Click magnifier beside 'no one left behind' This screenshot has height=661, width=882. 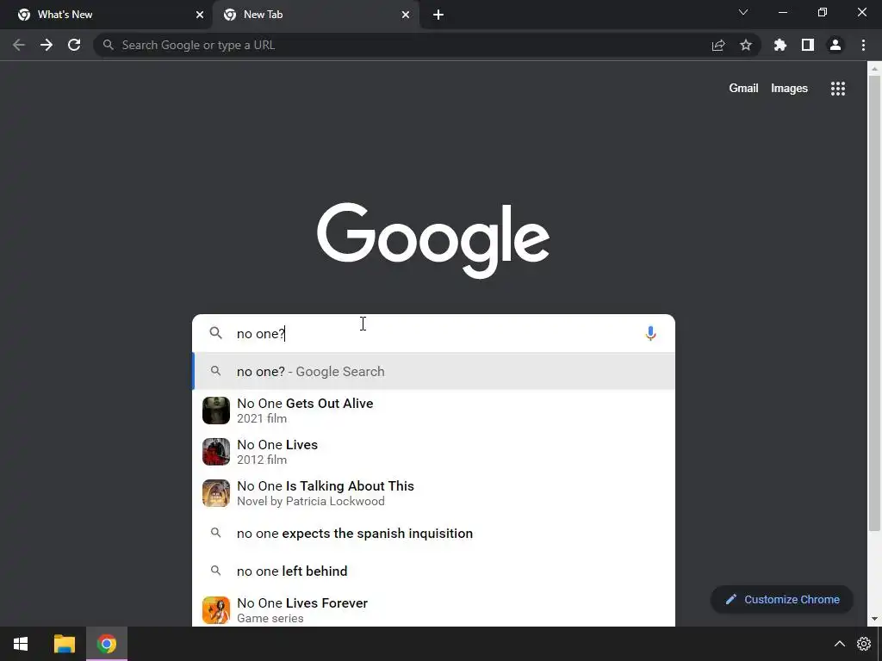point(215,571)
